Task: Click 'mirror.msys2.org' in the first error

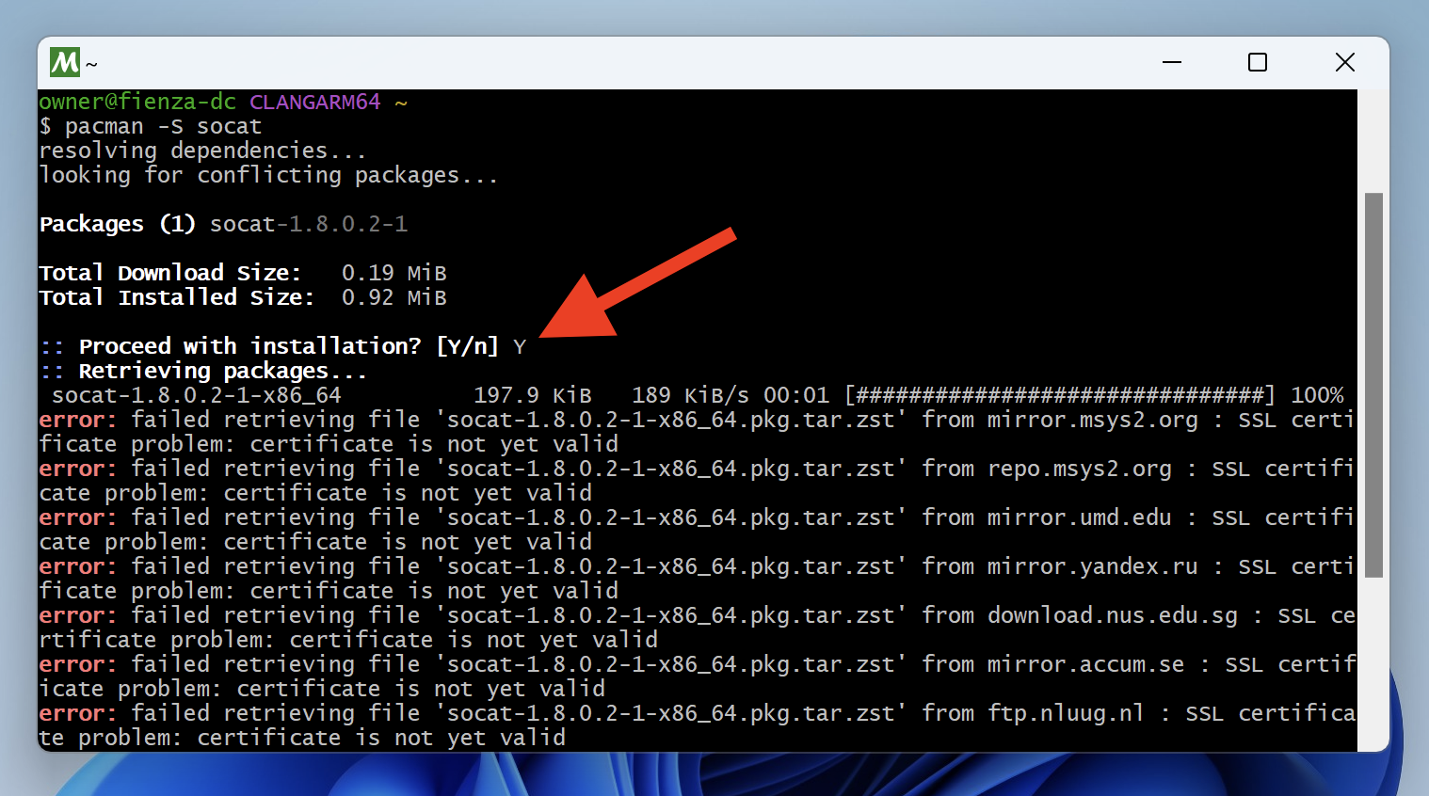Action: point(1092,420)
